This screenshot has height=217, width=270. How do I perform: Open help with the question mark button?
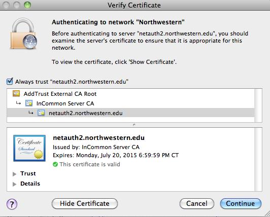(12, 204)
